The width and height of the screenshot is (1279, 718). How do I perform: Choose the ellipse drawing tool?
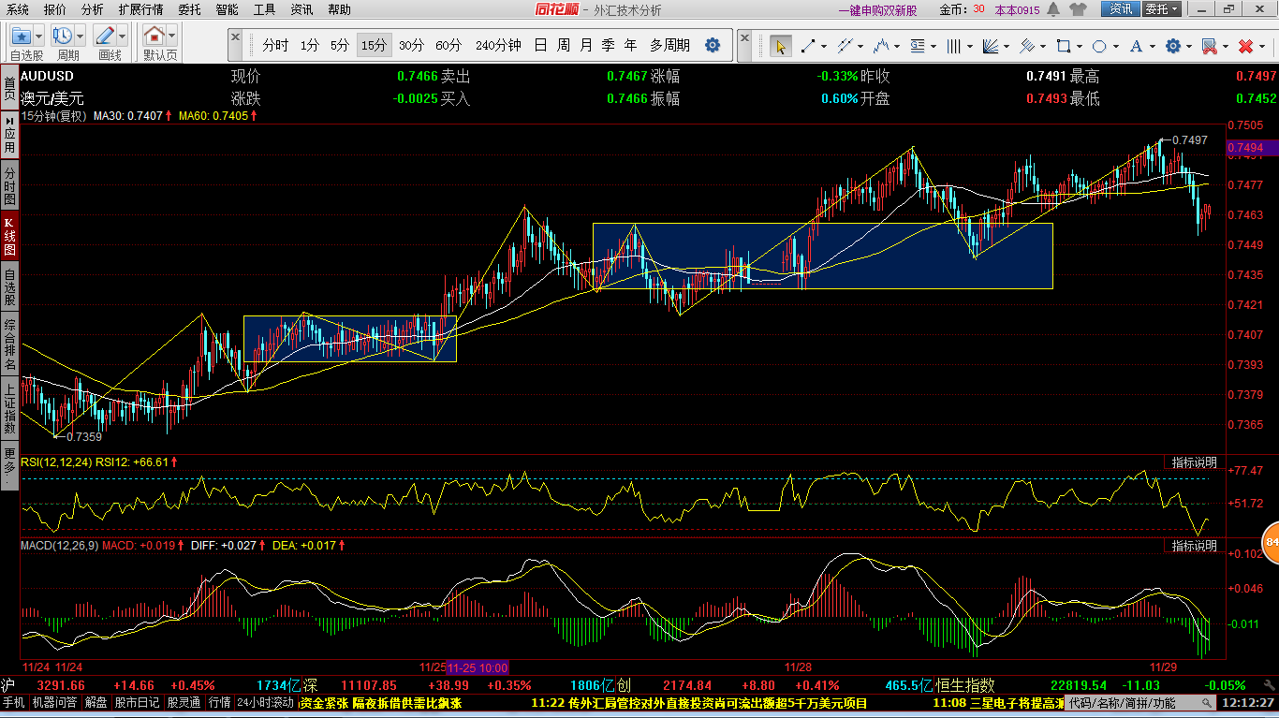[1100, 46]
